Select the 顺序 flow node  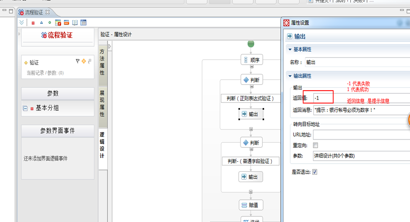coord(252,60)
